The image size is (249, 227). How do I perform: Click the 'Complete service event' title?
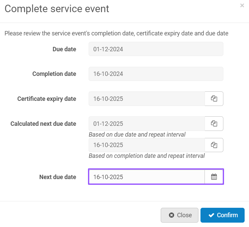tap(57, 8)
